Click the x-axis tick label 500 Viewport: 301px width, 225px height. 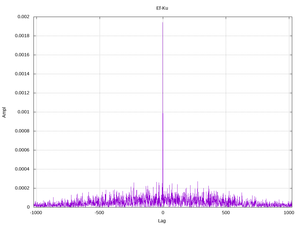click(226, 213)
